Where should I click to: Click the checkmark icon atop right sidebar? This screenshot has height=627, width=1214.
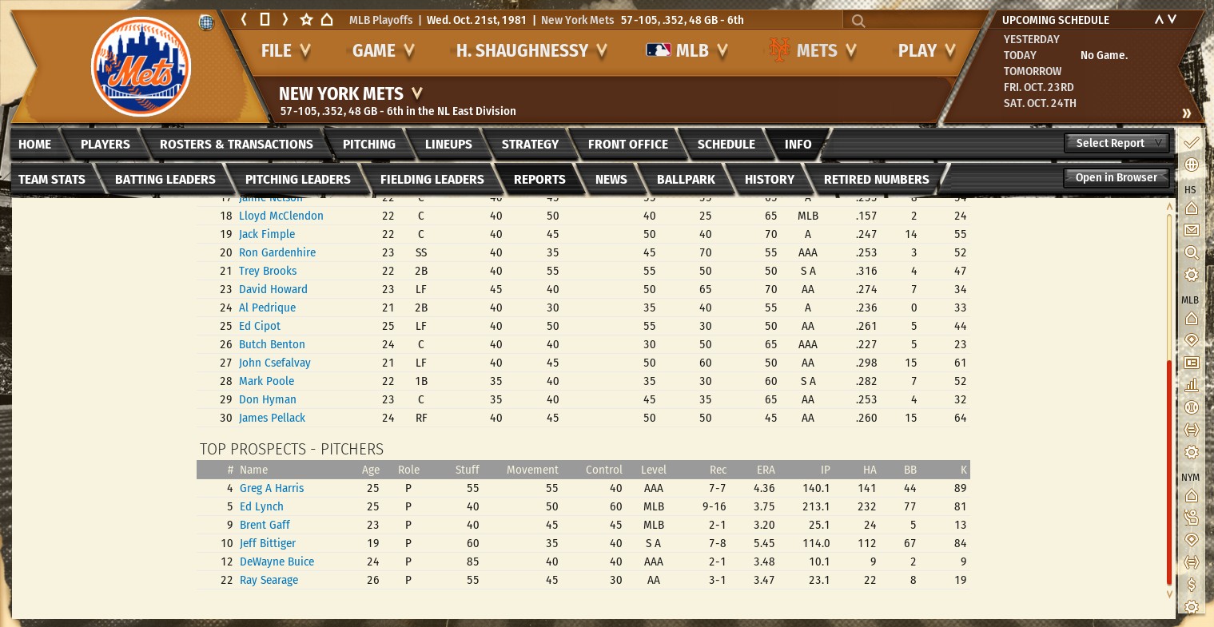coord(1191,142)
